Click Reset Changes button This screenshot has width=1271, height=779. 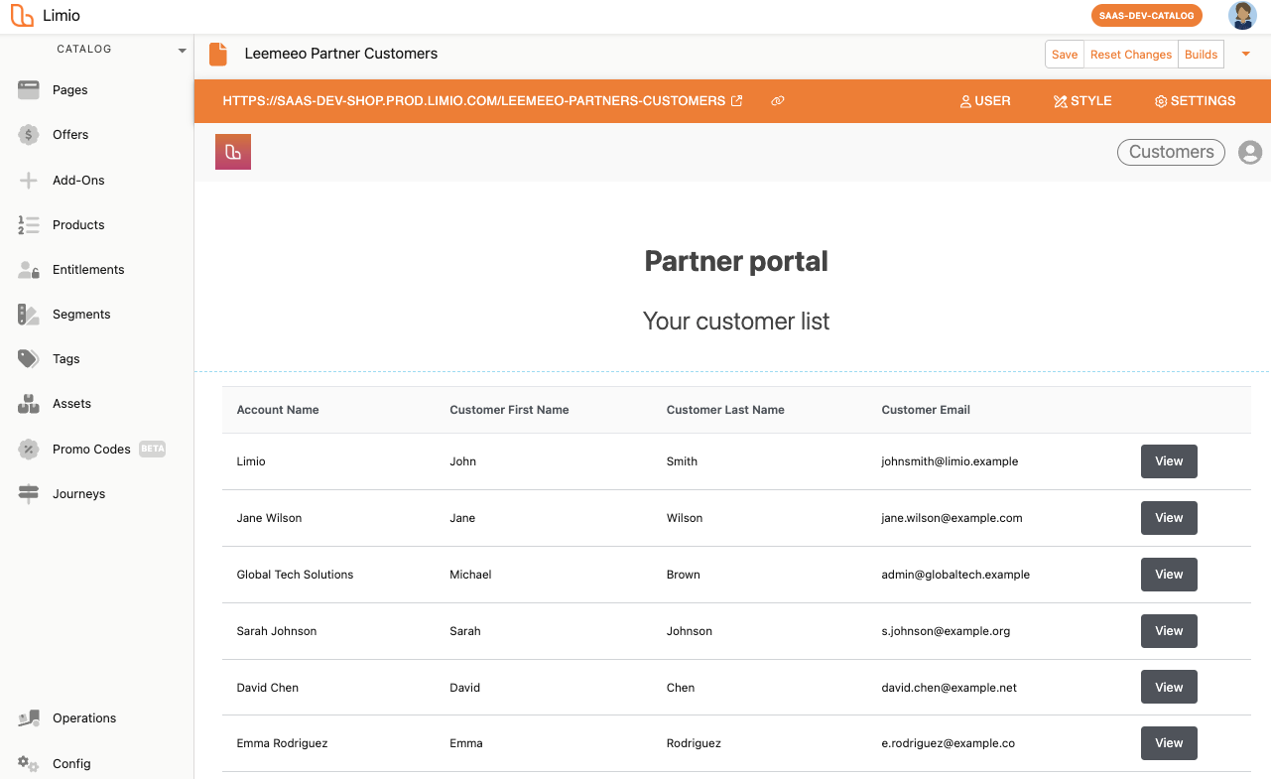(1131, 55)
